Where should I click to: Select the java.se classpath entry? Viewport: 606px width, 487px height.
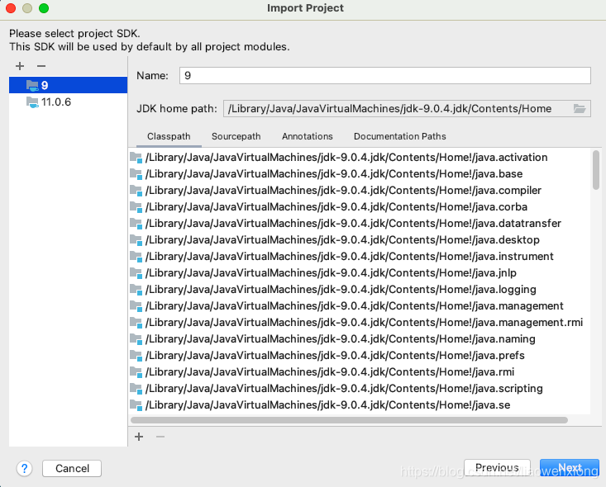click(360, 404)
